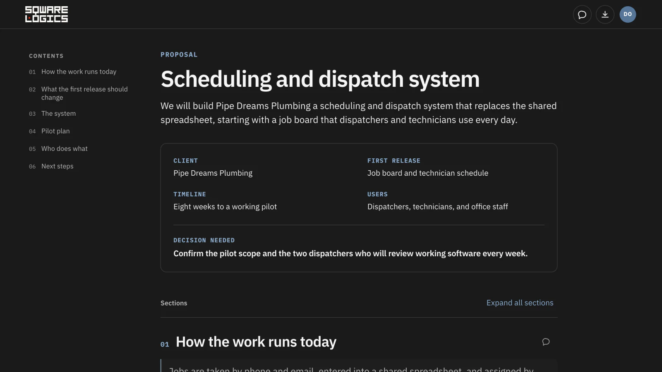Open the comments icon in header
Image resolution: width=662 pixels, height=372 pixels.
(x=582, y=14)
